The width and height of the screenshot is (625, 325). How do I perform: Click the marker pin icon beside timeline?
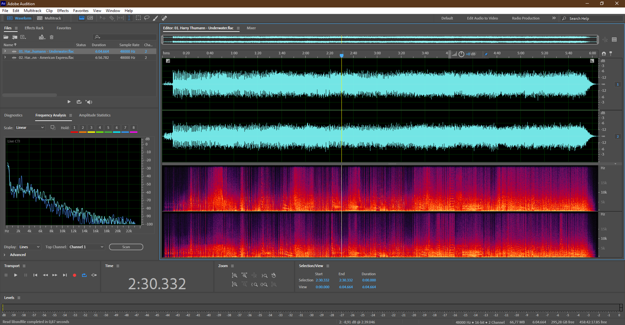point(611,53)
